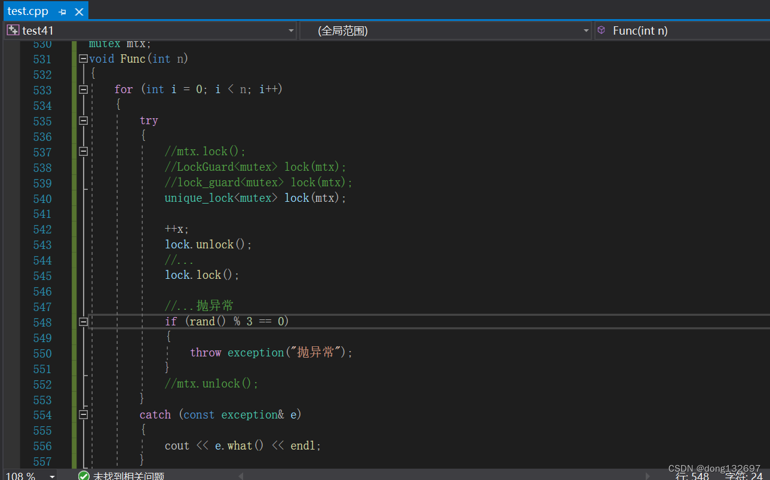The width and height of the screenshot is (770, 480).
Task: Click the 未找到相关问题 status text
Action: tap(128, 476)
